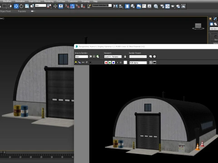Open the Rendering menu
This screenshot has height=163, width=218.
pos(49,1)
